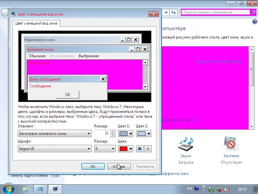Click the themes list scrollbar thumb

coord(251,69)
